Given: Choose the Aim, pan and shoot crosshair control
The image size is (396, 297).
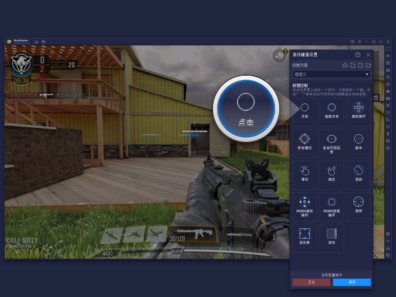Looking at the screenshot, I should click(x=305, y=143).
